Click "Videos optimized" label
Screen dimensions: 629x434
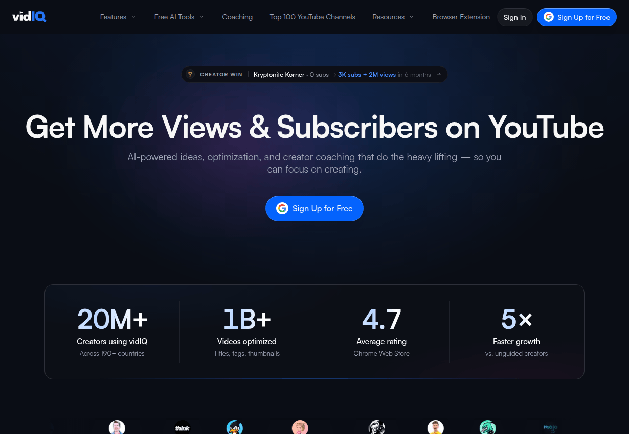click(x=247, y=341)
